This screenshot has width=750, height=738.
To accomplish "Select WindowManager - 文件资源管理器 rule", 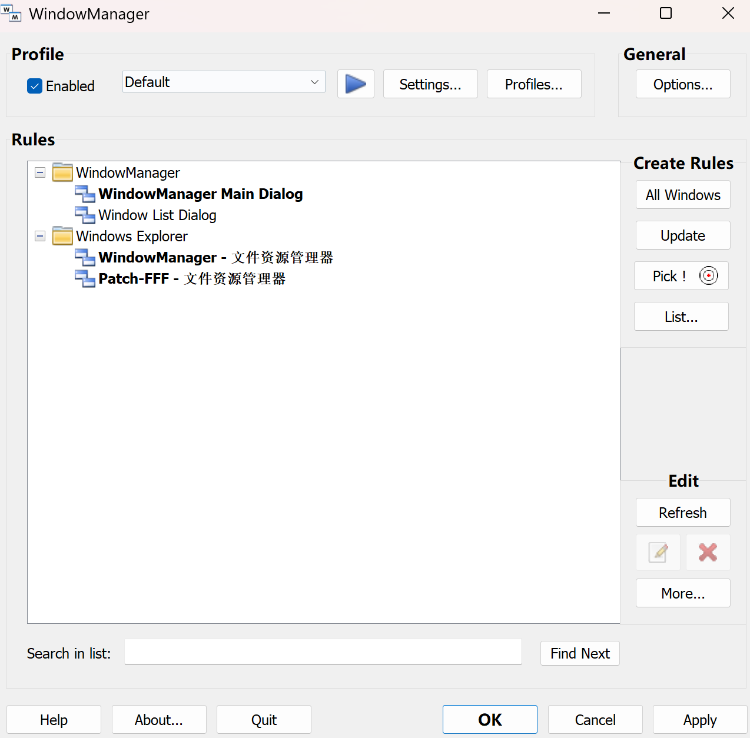I will [x=216, y=257].
